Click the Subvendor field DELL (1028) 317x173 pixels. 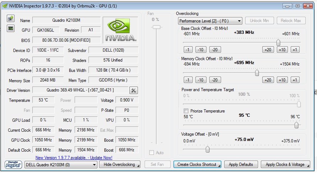(113, 50)
